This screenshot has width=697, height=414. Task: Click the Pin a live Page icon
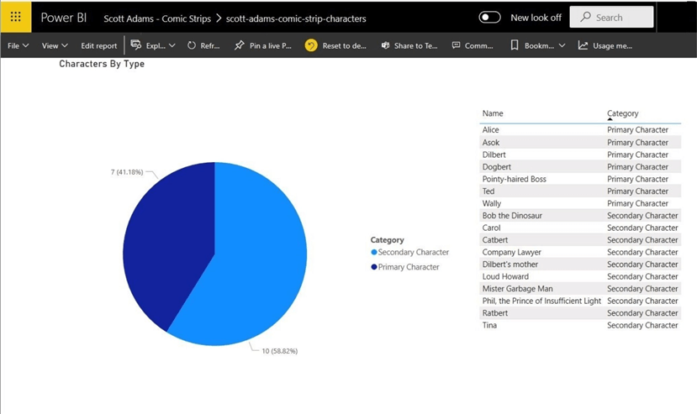pos(240,45)
